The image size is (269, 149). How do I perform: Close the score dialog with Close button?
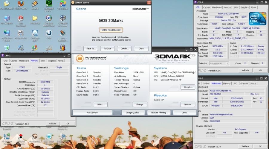click(141, 48)
